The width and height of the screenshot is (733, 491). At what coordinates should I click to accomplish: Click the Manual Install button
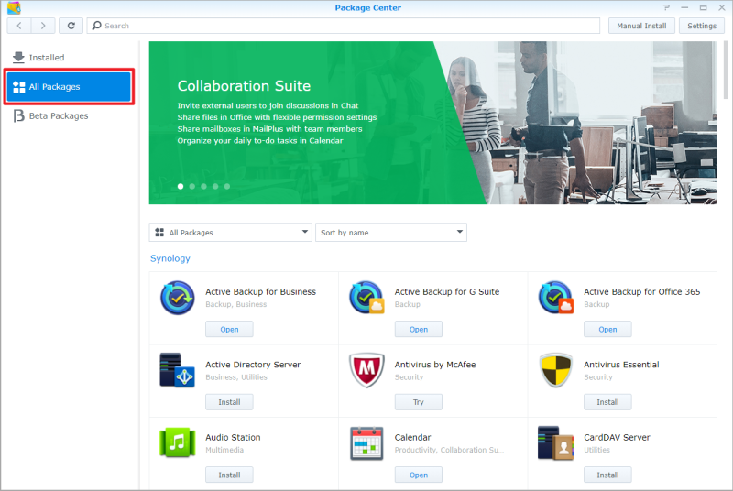(x=641, y=26)
